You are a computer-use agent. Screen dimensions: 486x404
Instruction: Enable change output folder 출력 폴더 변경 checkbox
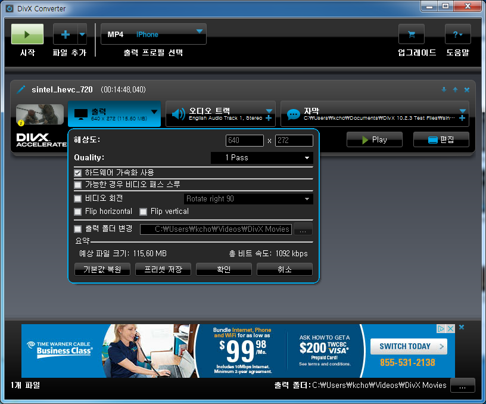click(x=78, y=229)
